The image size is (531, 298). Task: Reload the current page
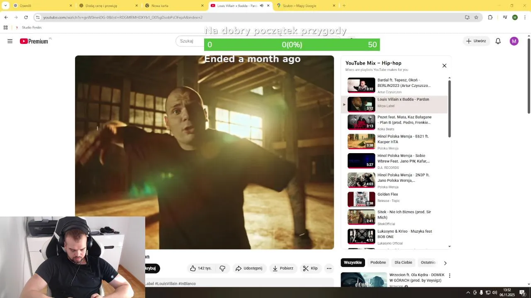[x=26, y=17]
